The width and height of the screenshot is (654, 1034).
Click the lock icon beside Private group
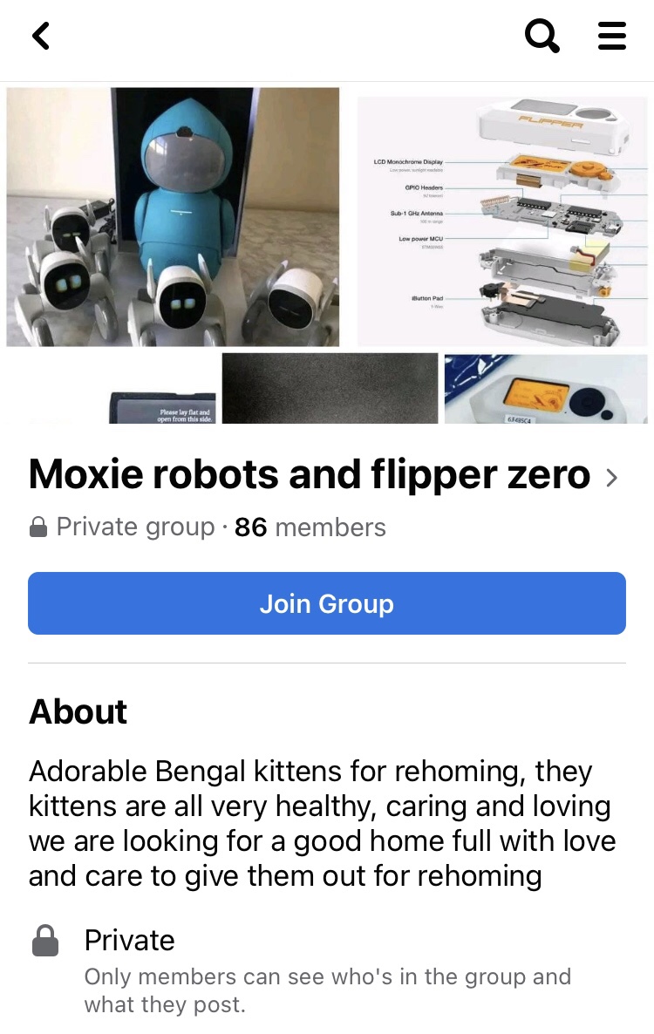pyautogui.click(x=38, y=527)
